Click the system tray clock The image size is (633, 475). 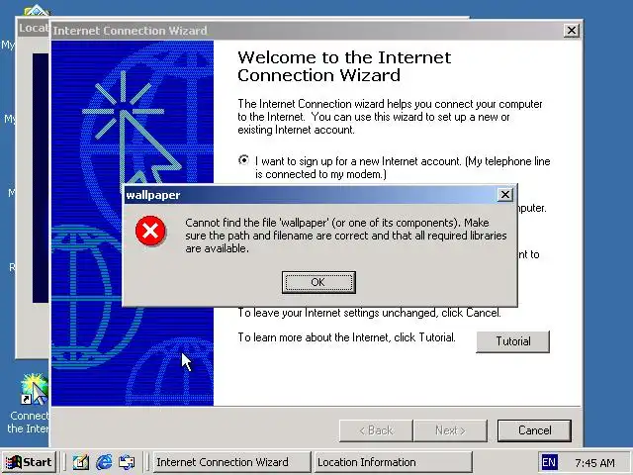tap(594, 462)
